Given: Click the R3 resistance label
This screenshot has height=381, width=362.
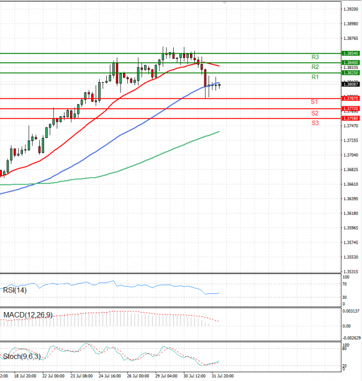Looking at the screenshot, I should point(315,57).
